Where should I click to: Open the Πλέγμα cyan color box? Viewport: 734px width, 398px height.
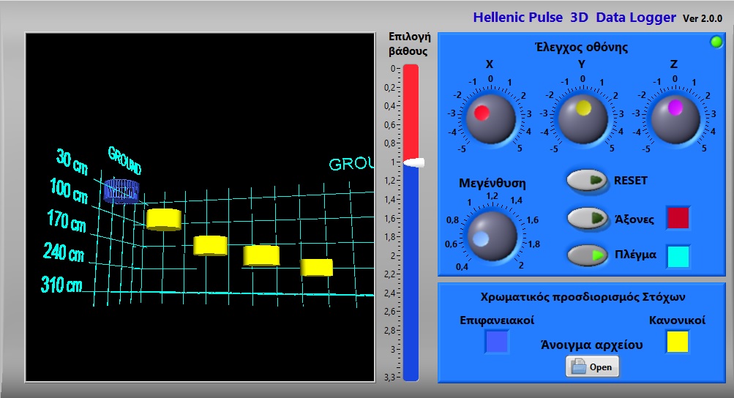[678, 256]
